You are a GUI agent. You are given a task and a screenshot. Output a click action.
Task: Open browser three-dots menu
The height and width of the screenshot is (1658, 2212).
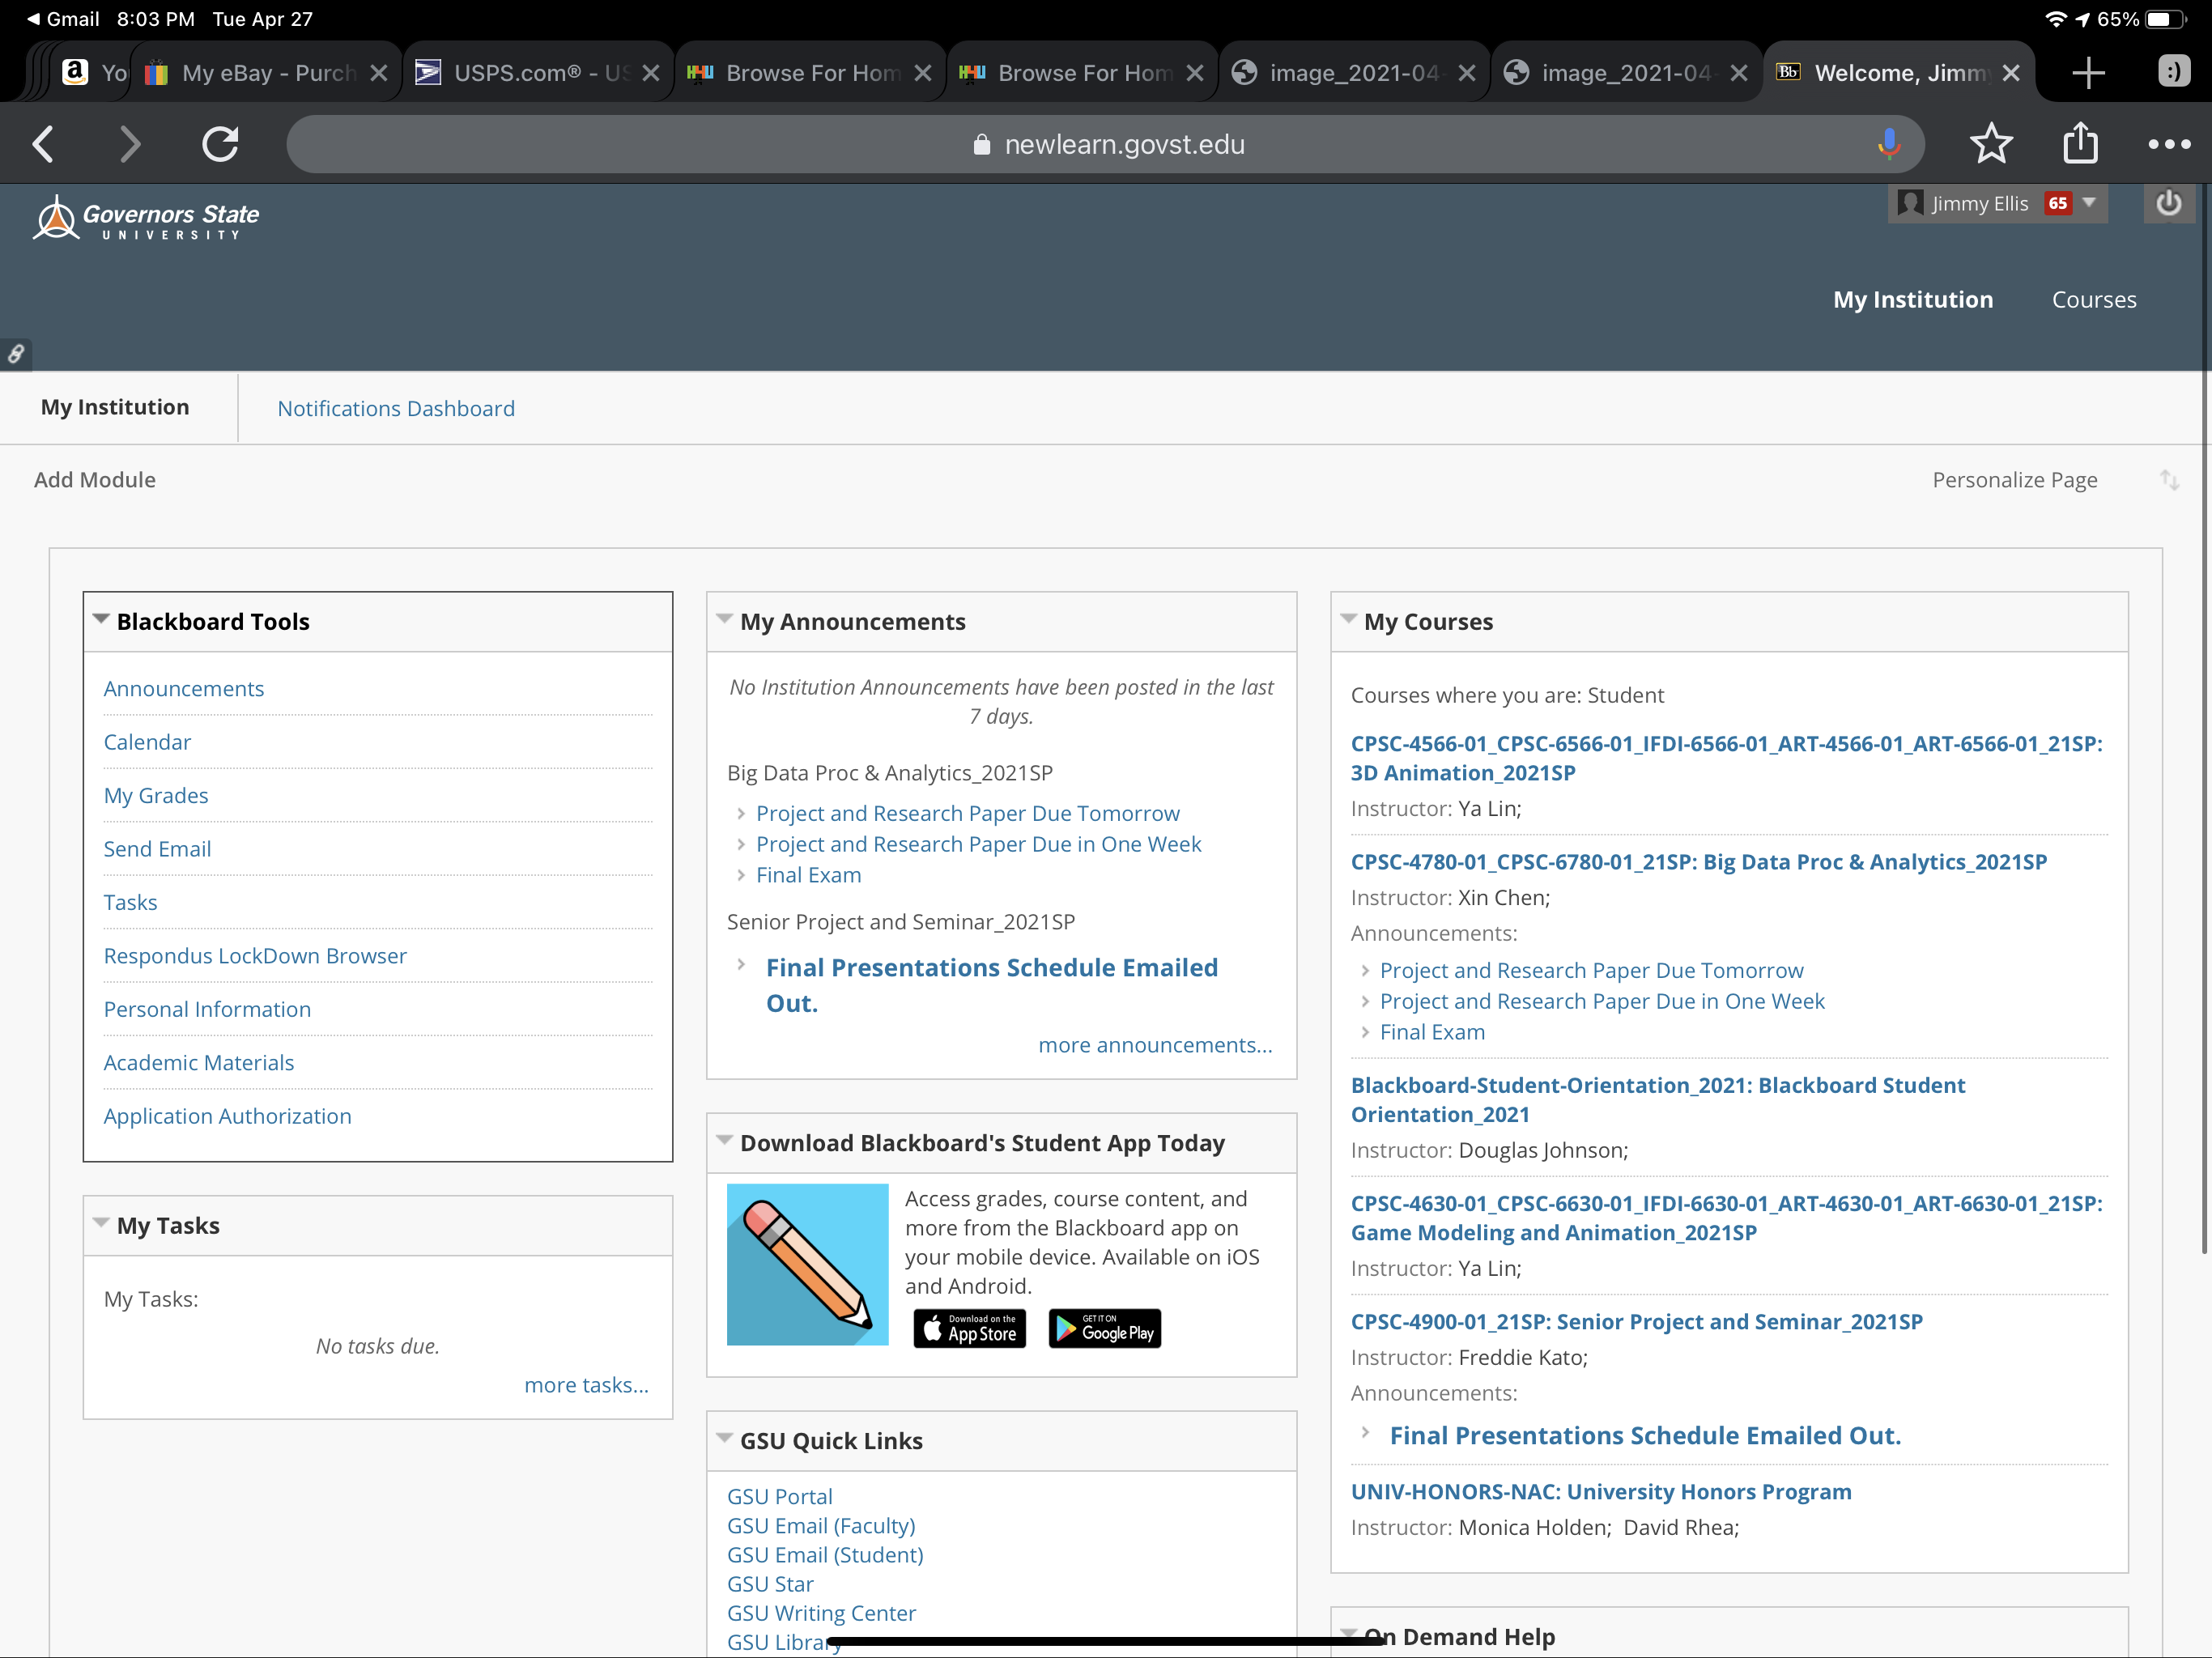coord(2168,144)
